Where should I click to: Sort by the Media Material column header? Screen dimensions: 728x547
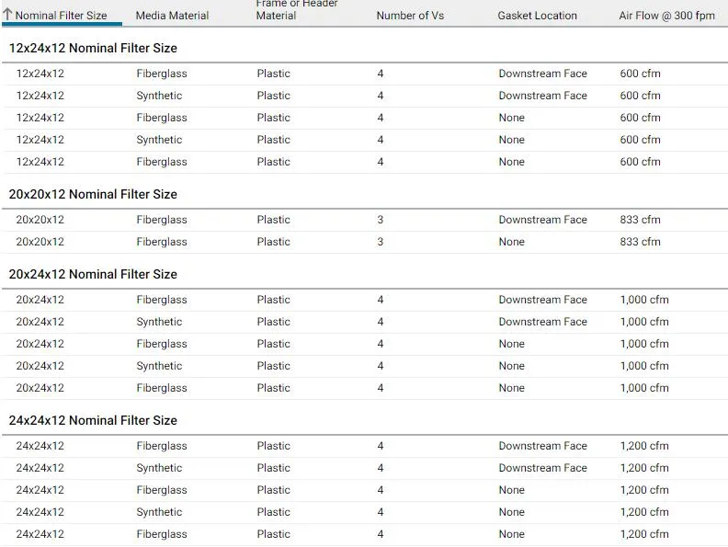tap(172, 16)
